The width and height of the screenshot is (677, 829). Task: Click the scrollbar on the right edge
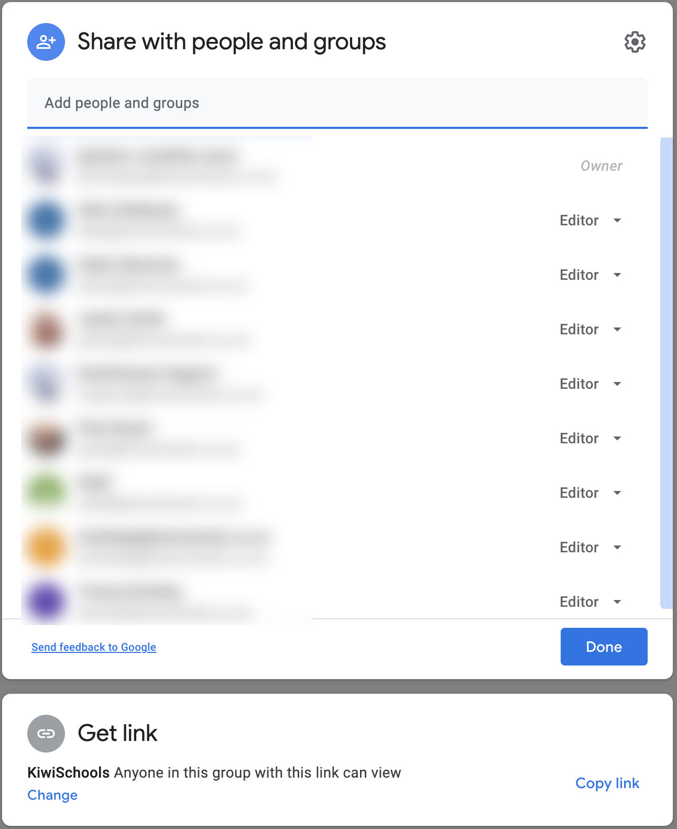coord(666,367)
